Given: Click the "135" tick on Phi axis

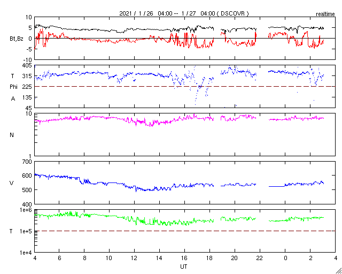Looking at the screenshot, I should tap(27, 97).
